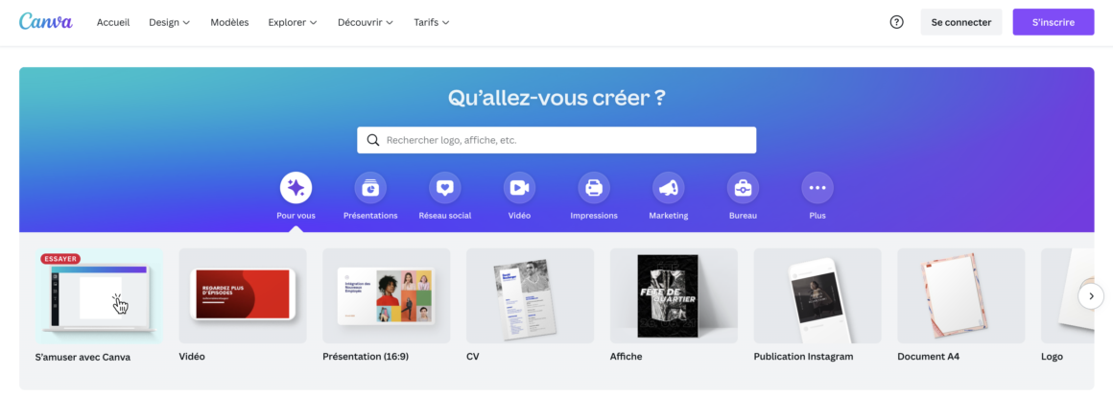The image size is (1113, 398).
Task: Expand the Tarifs dropdown menu
Action: click(432, 22)
